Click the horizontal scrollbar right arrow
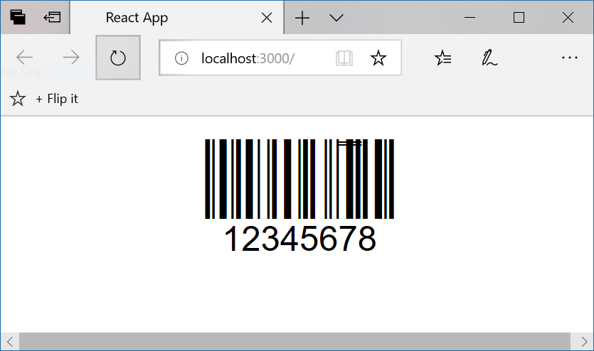This screenshot has height=351, width=594. click(584, 342)
